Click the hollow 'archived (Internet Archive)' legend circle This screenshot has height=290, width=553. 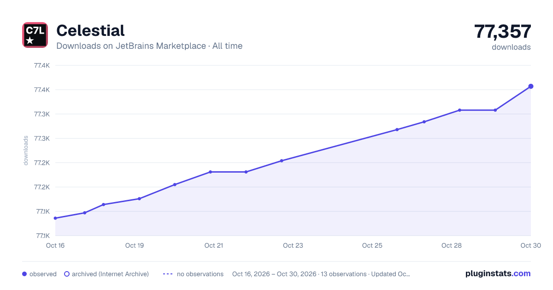(x=67, y=274)
